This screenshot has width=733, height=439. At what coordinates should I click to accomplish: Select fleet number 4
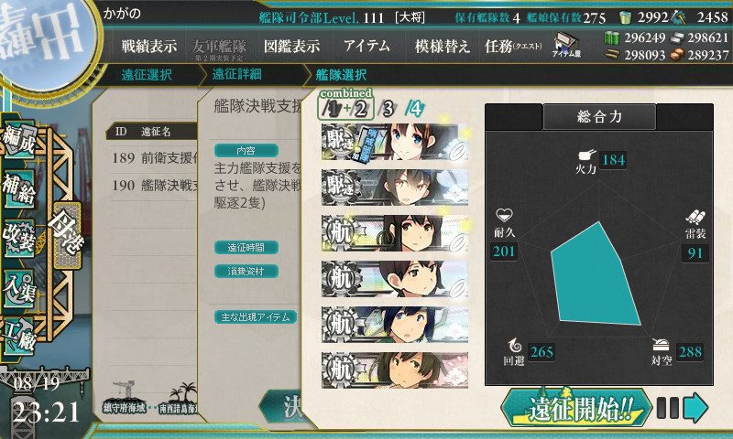415,109
